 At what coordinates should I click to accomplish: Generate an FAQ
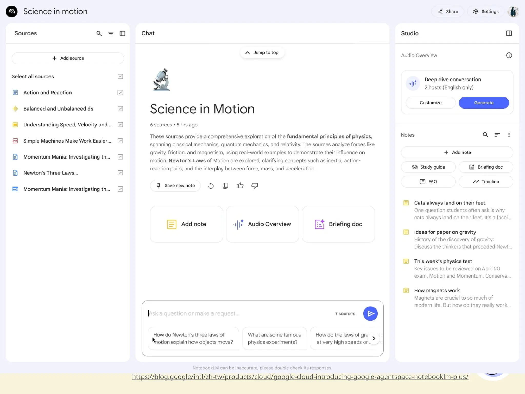point(428,182)
